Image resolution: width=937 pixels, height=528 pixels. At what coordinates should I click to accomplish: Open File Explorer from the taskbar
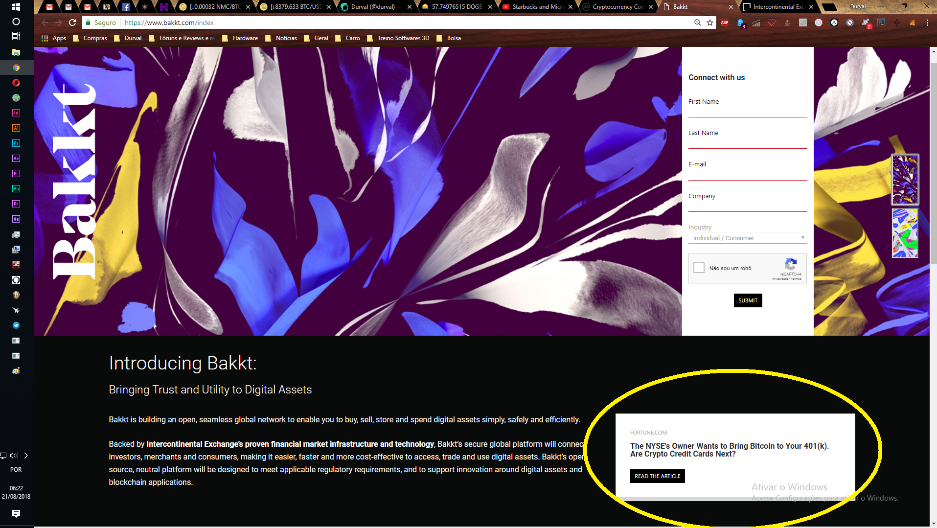(x=16, y=52)
